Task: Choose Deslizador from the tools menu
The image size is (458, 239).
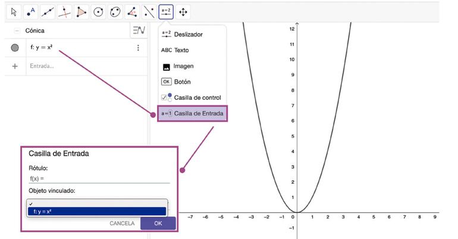Action: [x=187, y=34]
